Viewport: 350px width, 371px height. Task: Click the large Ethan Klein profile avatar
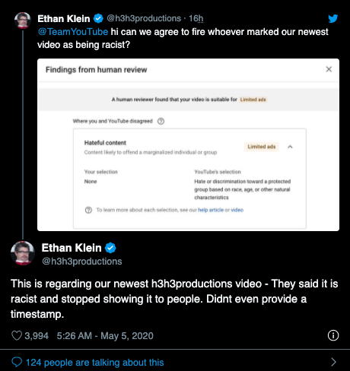point(23,253)
